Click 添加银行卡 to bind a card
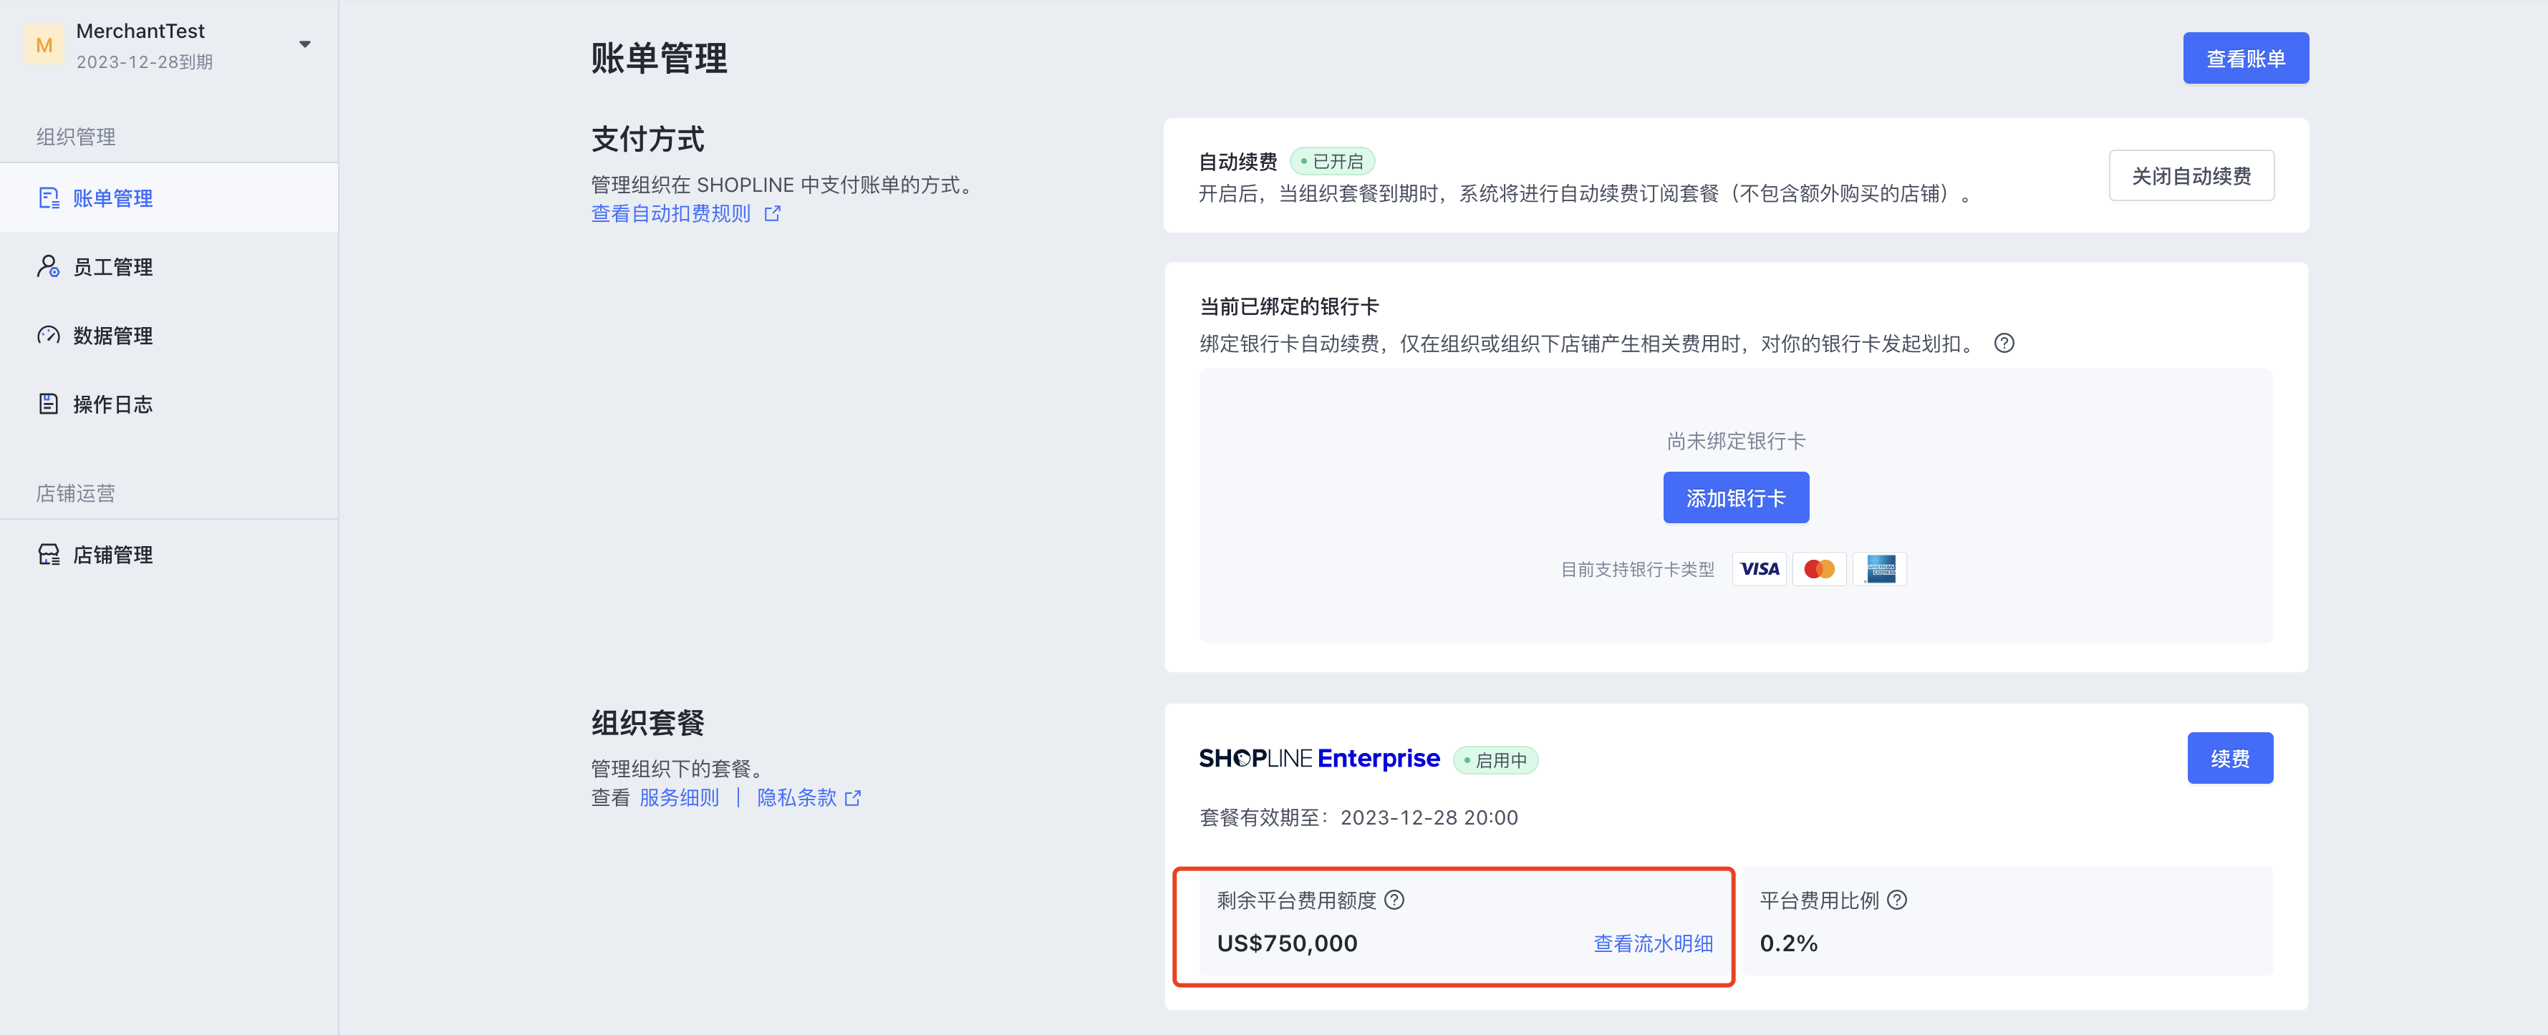Image resolution: width=2548 pixels, height=1035 pixels. pyautogui.click(x=1735, y=497)
